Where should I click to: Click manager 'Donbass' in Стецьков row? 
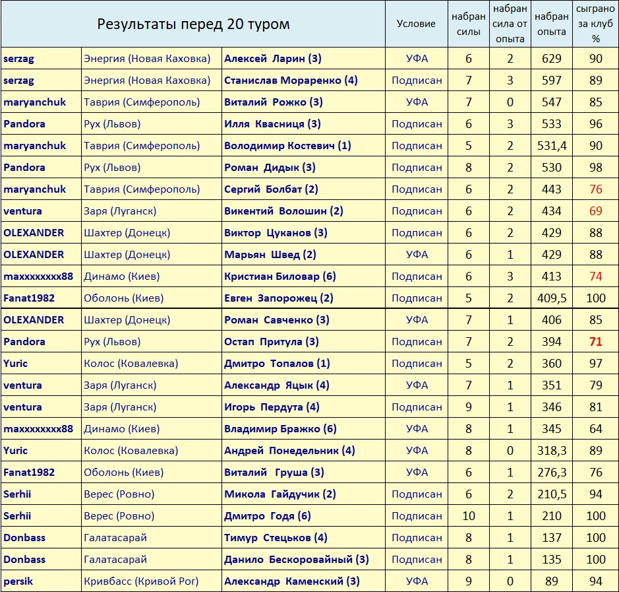[24, 537]
